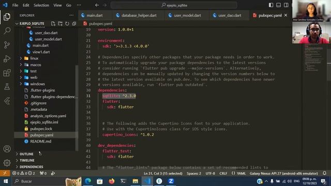Open user_dao.dart in file tree
Screen dimensions: 331x186
point(46,33)
